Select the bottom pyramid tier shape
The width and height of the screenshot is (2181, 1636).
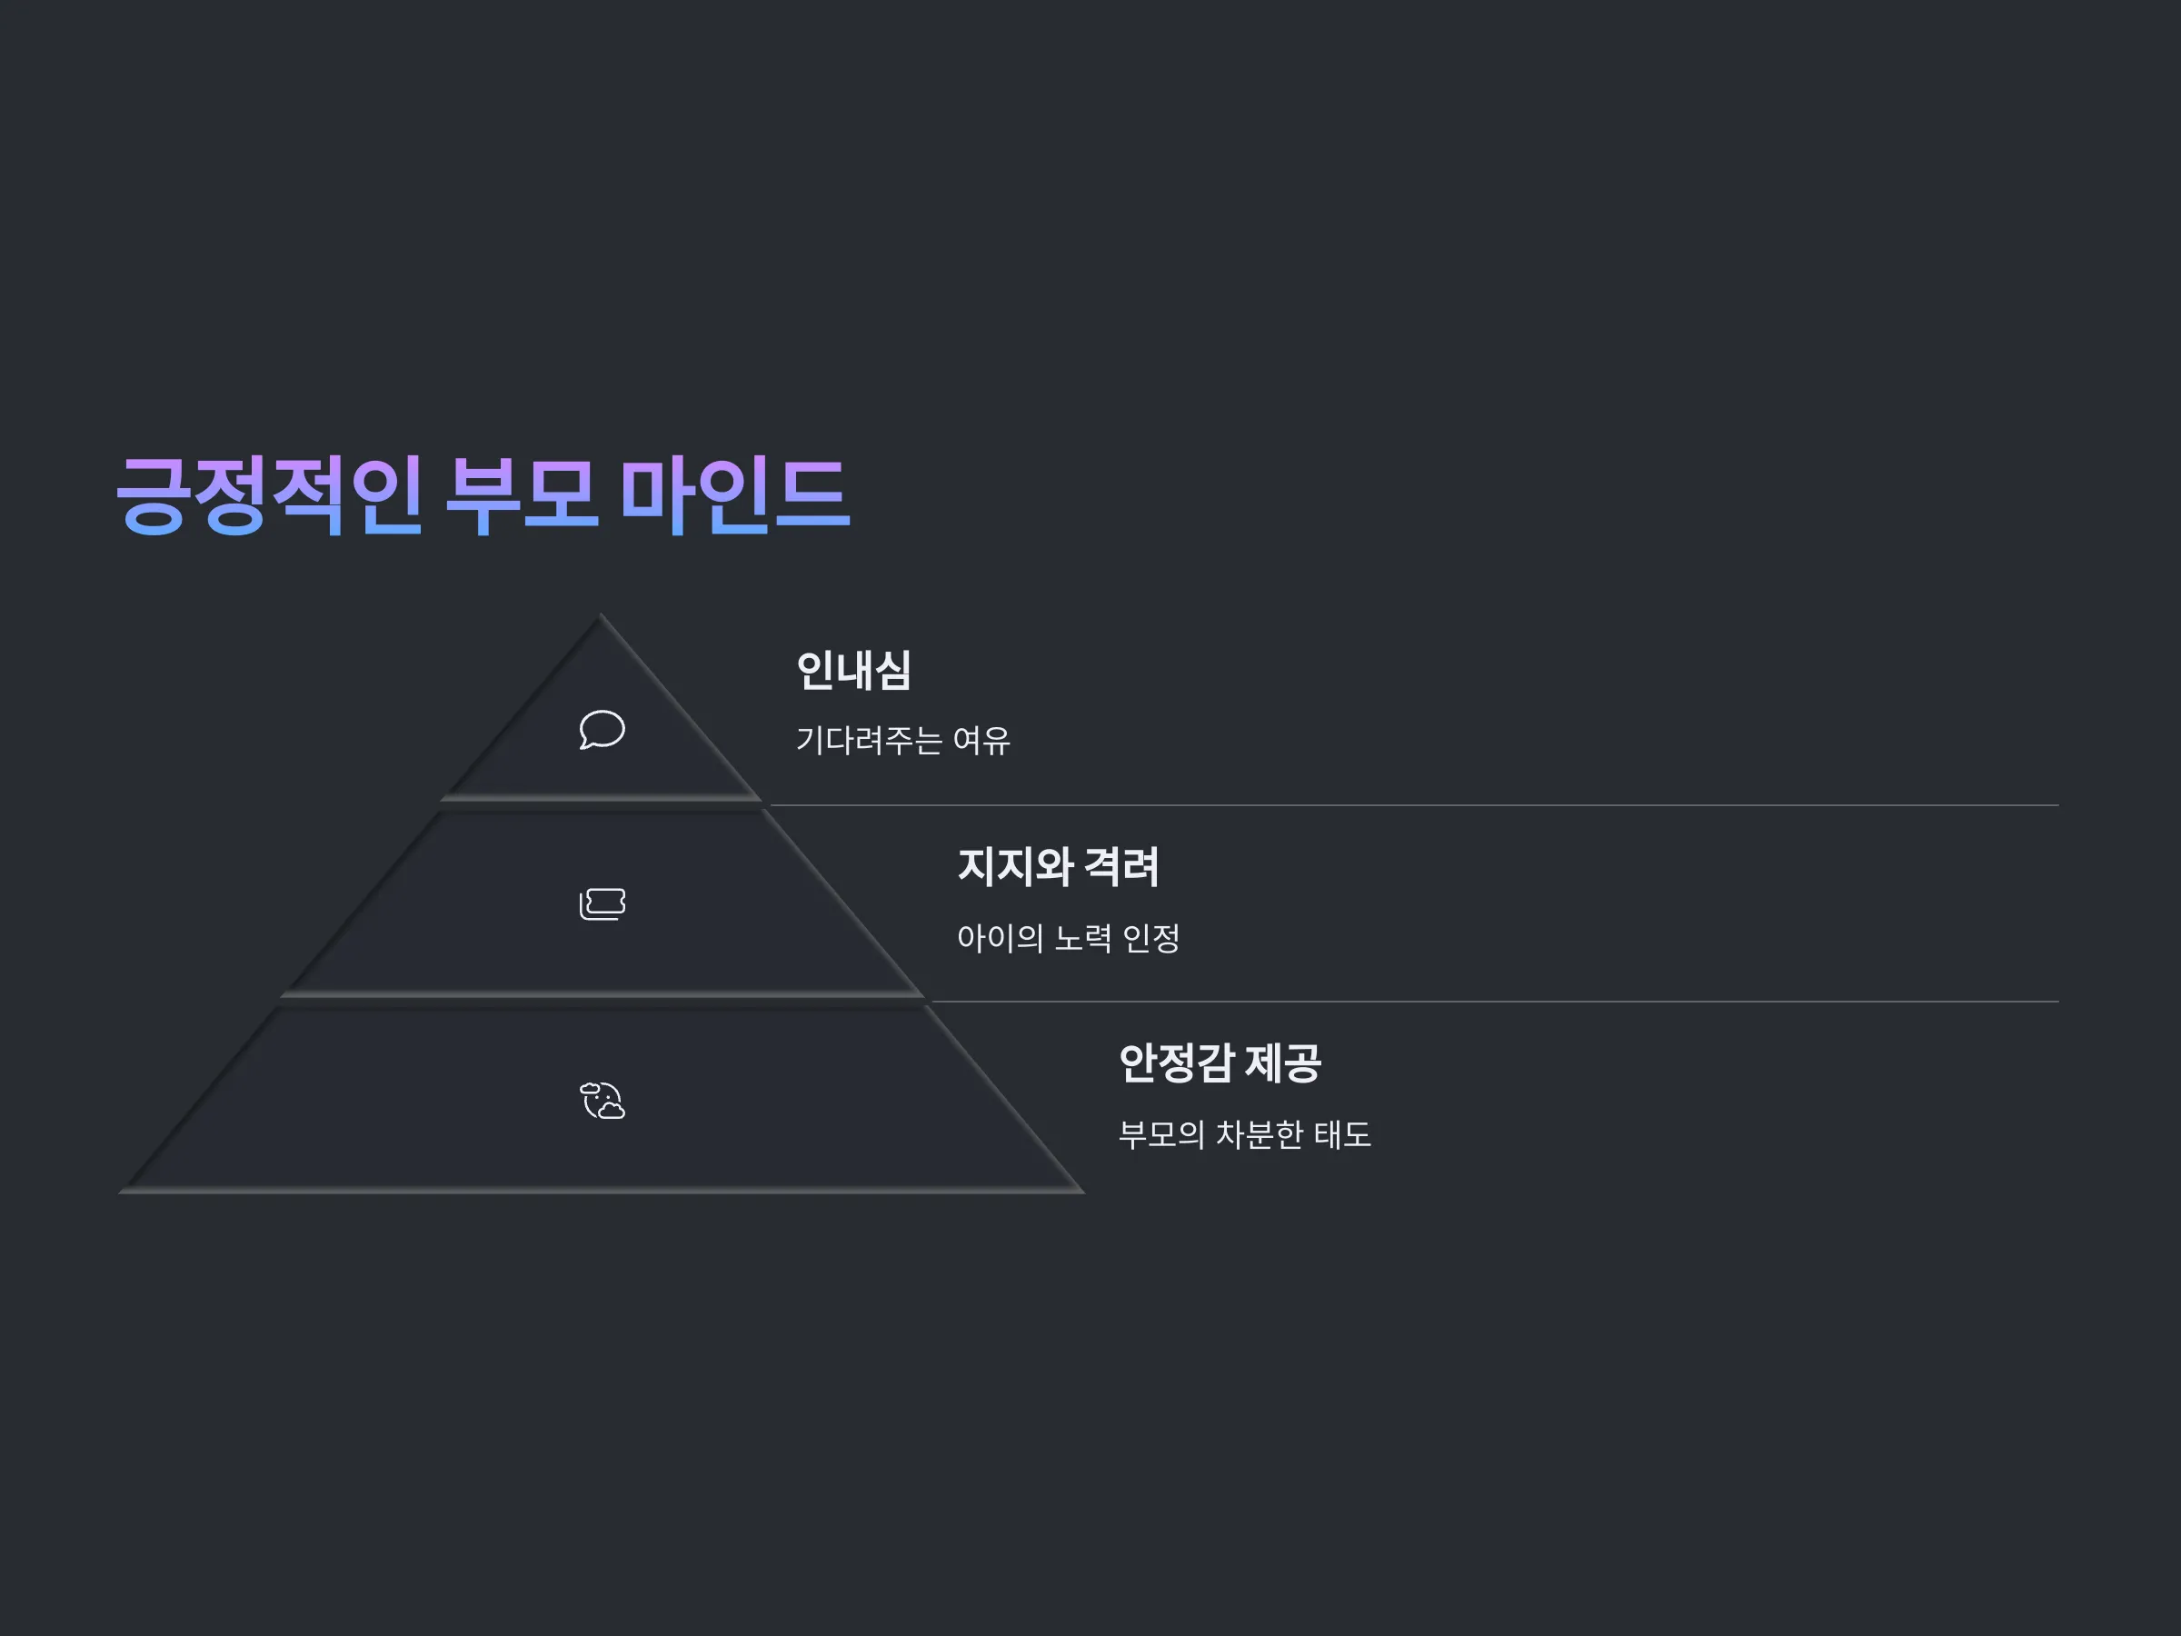click(x=602, y=1101)
